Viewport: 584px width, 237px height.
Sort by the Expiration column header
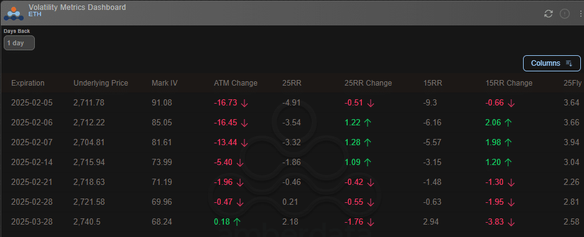(28, 83)
